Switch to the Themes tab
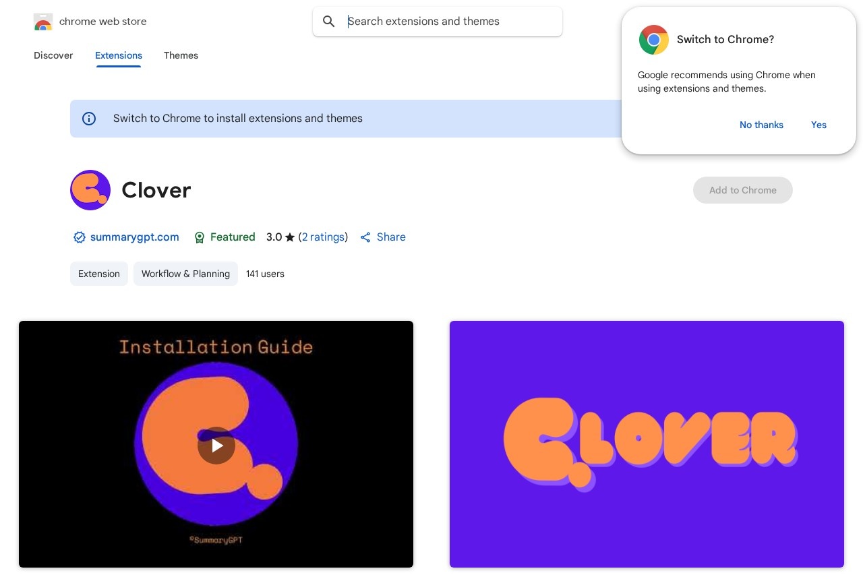 [181, 56]
